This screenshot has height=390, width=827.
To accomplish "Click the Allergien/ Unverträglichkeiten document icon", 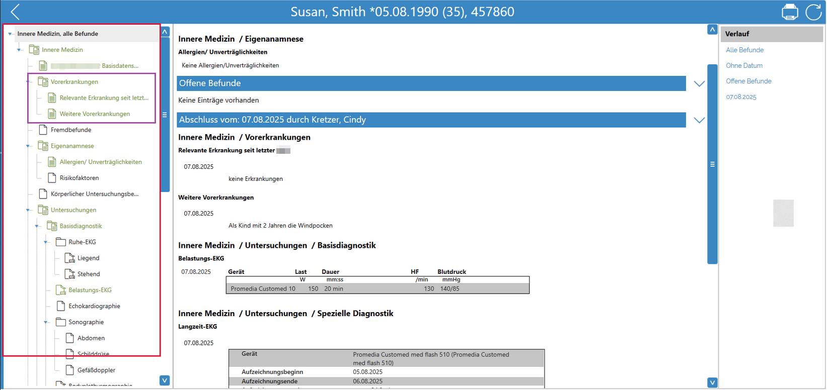I will pyautogui.click(x=52, y=162).
